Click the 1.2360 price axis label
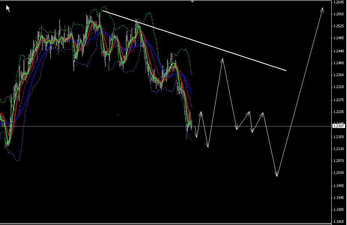 339,75
